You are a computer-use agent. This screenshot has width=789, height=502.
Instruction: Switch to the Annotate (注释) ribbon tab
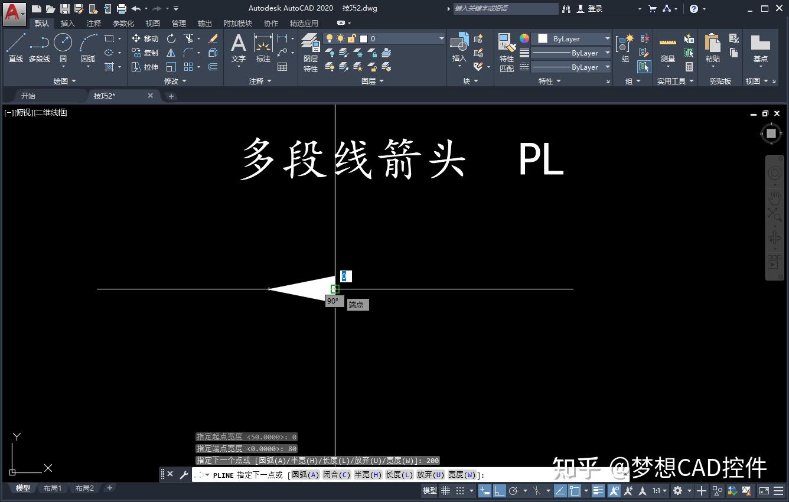click(94, 23)
